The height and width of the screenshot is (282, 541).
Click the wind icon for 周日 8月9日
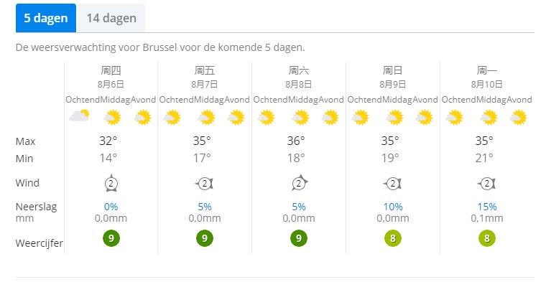click(392, 184)
